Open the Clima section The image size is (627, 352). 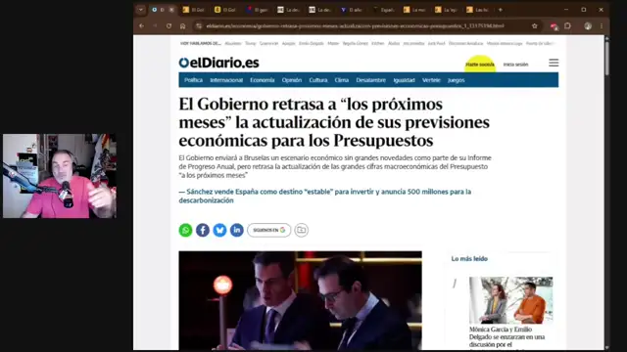coord(342,80)
